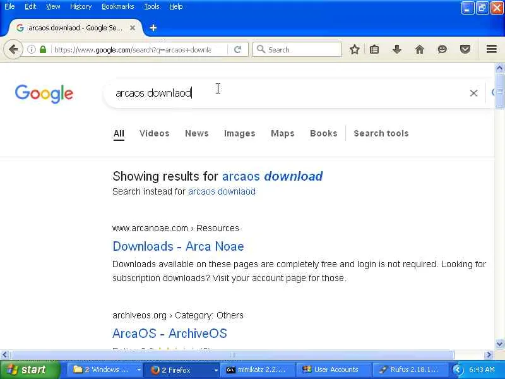
Task: Select the All results tab
Action: click(x=119, y=133)
